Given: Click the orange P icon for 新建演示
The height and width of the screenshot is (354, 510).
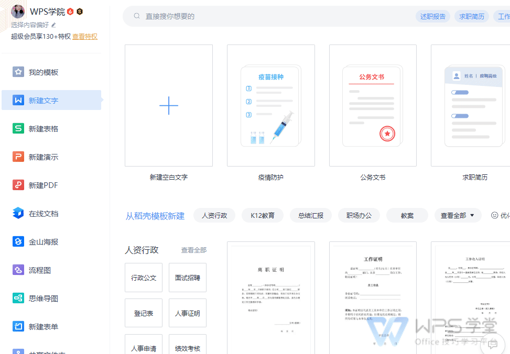Looking at the screenshot, I should pos(18,157).
